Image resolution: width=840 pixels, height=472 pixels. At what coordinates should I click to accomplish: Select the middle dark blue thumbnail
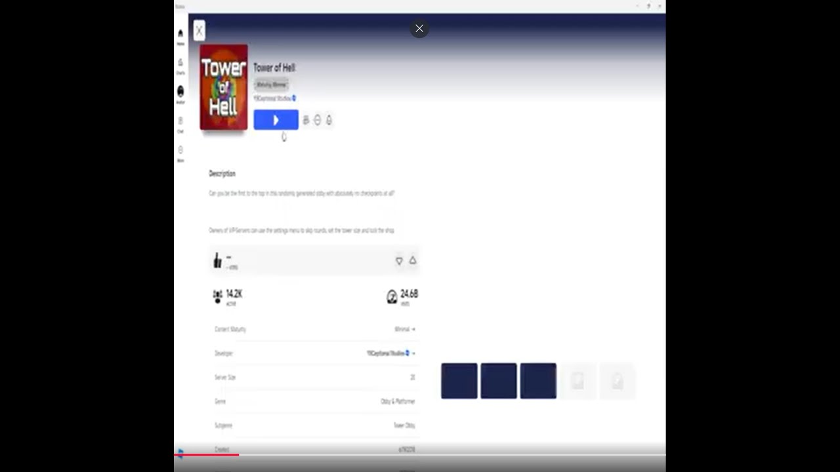coord(499,381)
